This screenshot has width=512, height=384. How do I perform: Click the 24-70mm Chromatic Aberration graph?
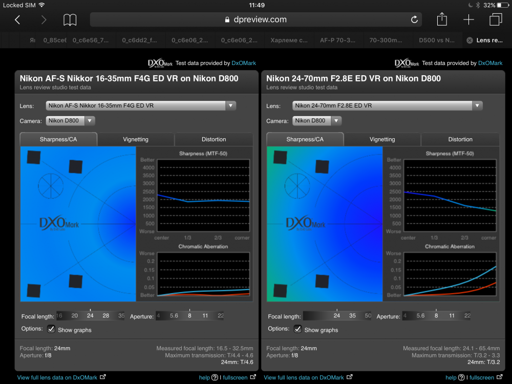(450, 274)
